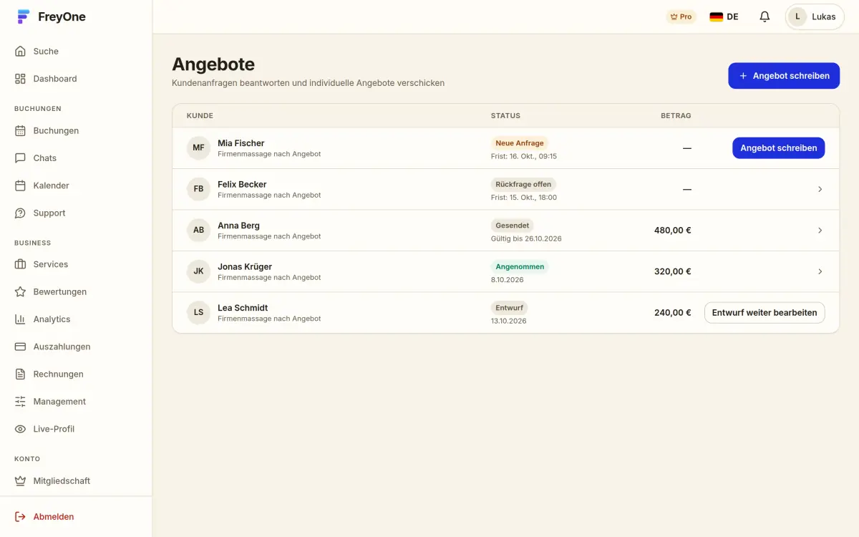Open the Lukas user menu

tap(815, 16)
